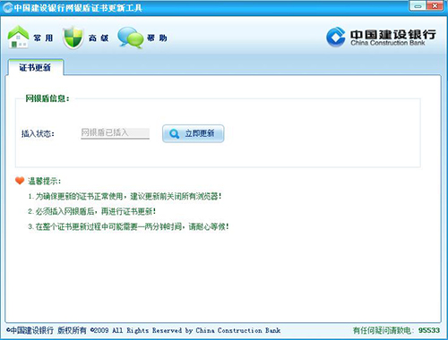Screen dimensions: 448x340
Task: Click the title bar application icon
Action: click(x=7, y=7)
